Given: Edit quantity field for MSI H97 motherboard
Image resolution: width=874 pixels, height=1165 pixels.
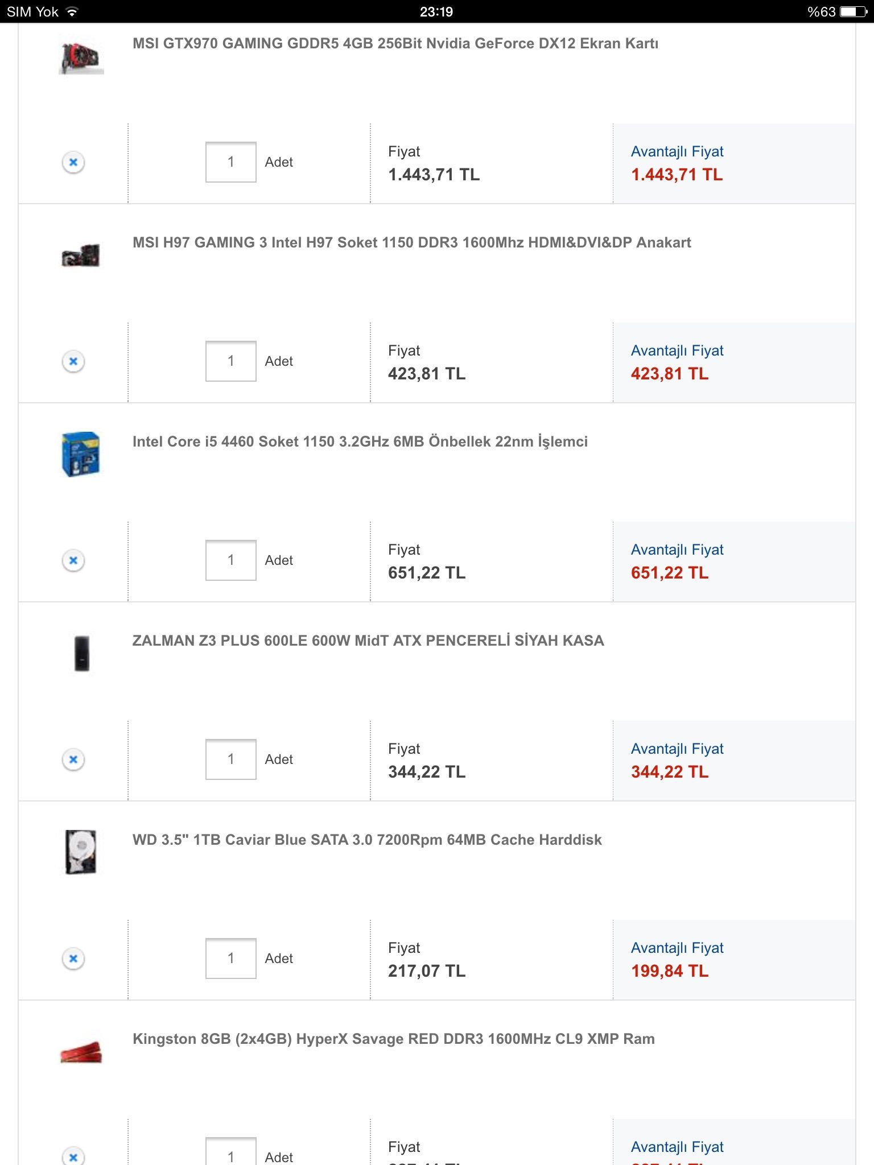Looking at the screenshot, I should [x=230, y=361].
